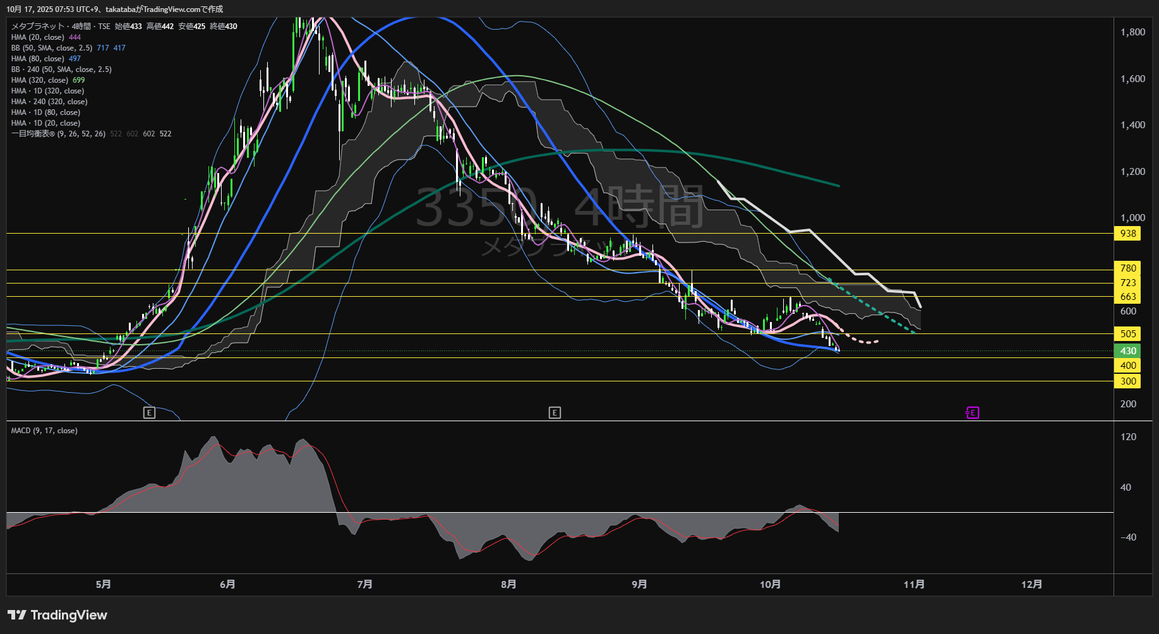Click the TradingView logo
The height and width of the screenshot is (634, 1159).
coord(57,615)
